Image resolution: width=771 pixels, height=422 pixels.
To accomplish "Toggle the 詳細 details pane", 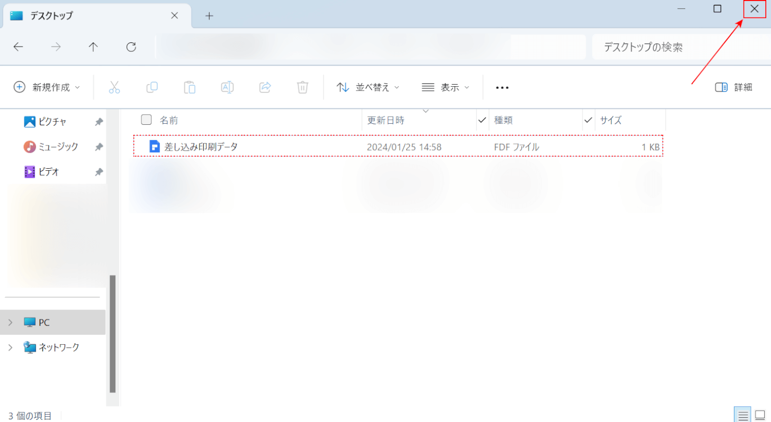I will [x=733, y=87].
